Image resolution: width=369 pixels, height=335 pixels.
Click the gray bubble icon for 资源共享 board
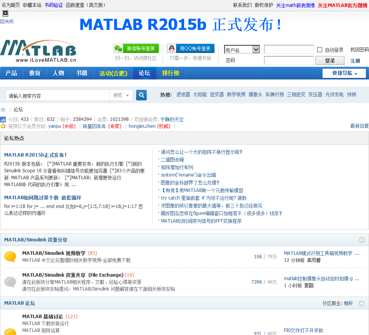pos(10,282)
